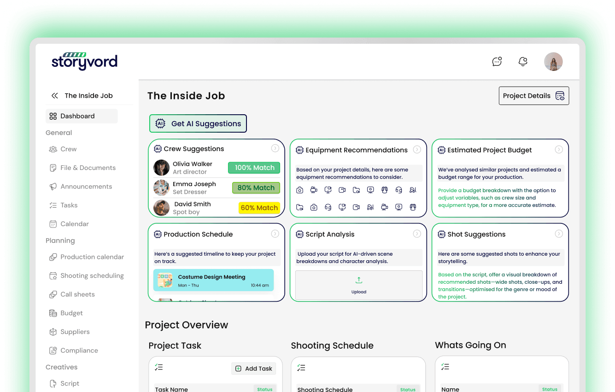Click the film camera icon in Equipment Recommendations
This screenshot has width=615, height=392.
point(314,190)
